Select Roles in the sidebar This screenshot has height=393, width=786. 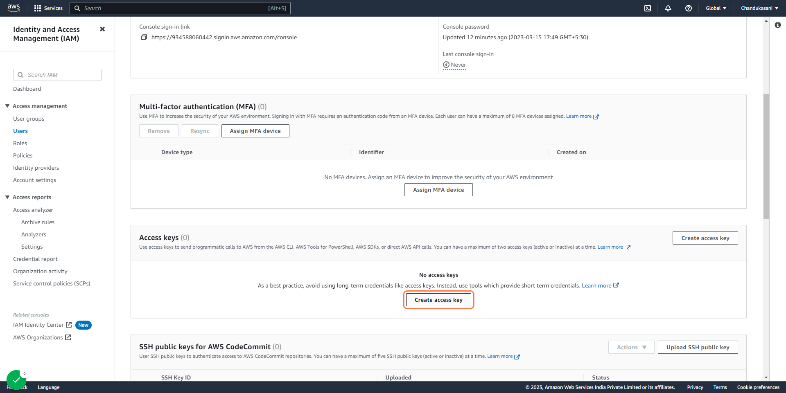click(20, 143)
